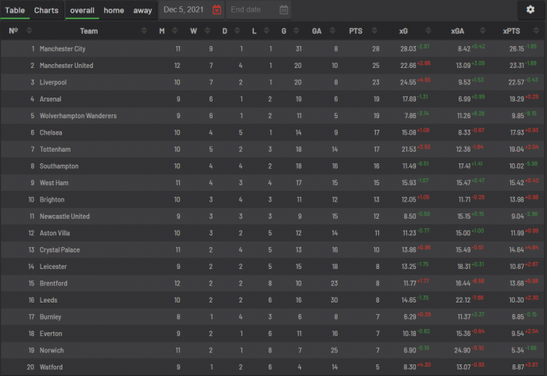Click the End date input field

point(250,10)
